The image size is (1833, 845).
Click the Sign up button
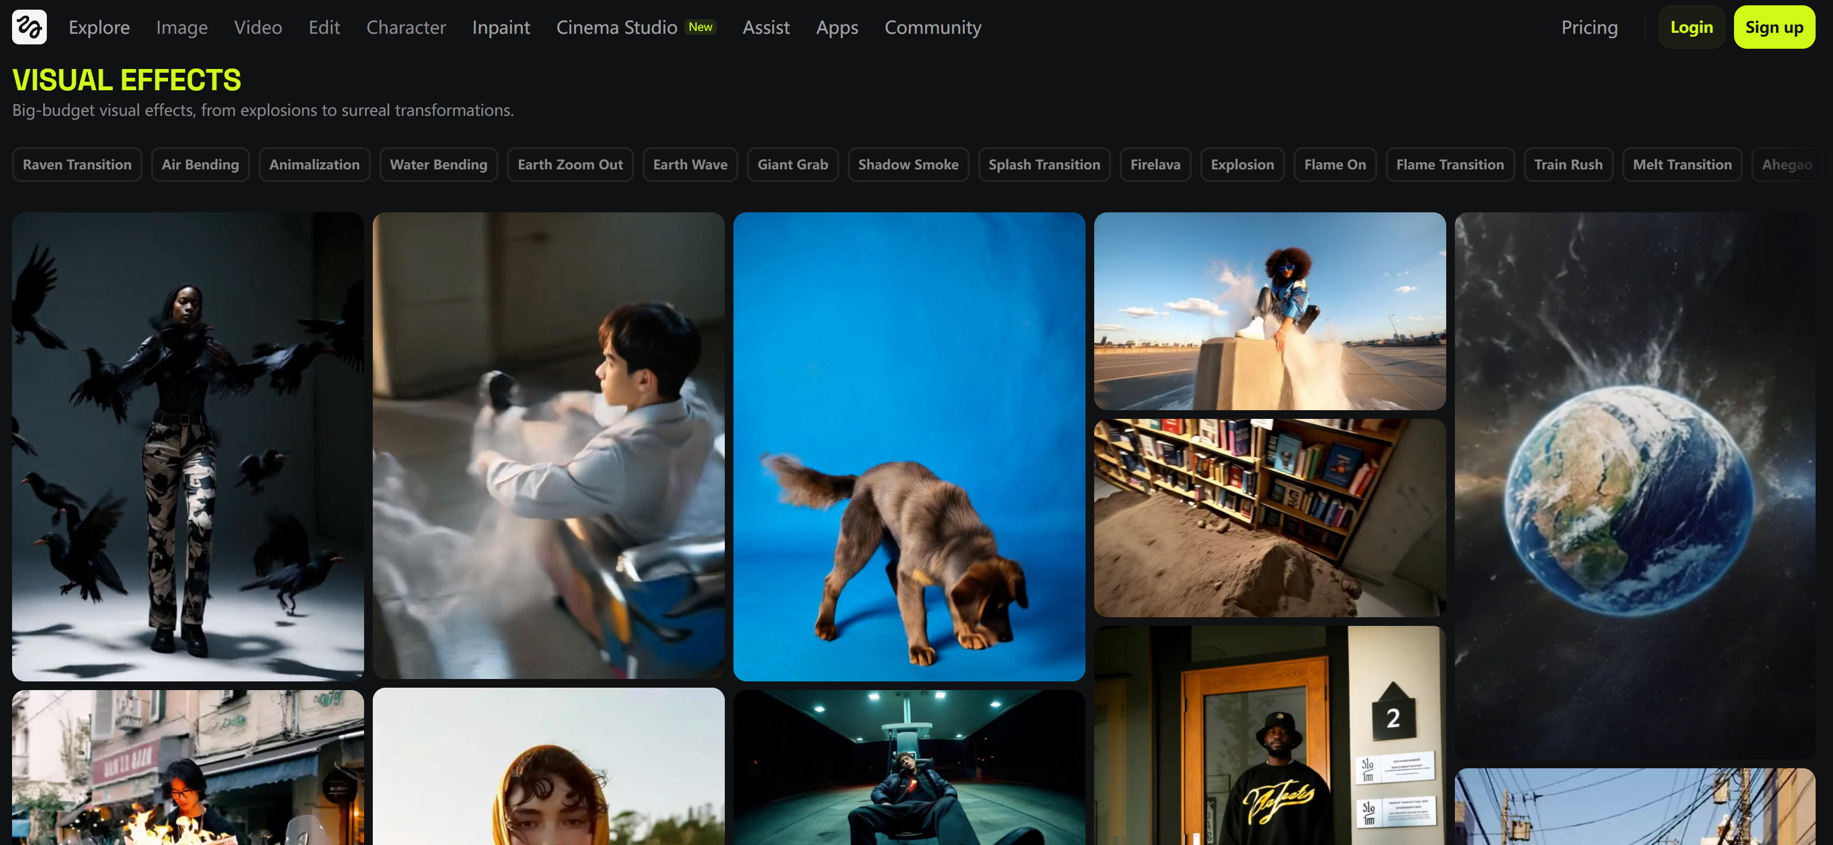(x=1773, y=27)
